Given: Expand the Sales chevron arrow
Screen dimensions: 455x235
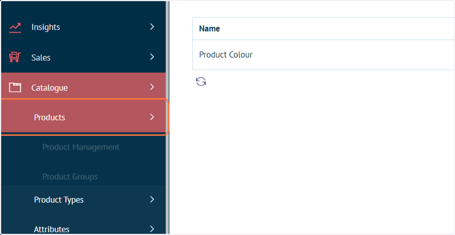Looking at the screenshot, I should click(x=152, y=57).
